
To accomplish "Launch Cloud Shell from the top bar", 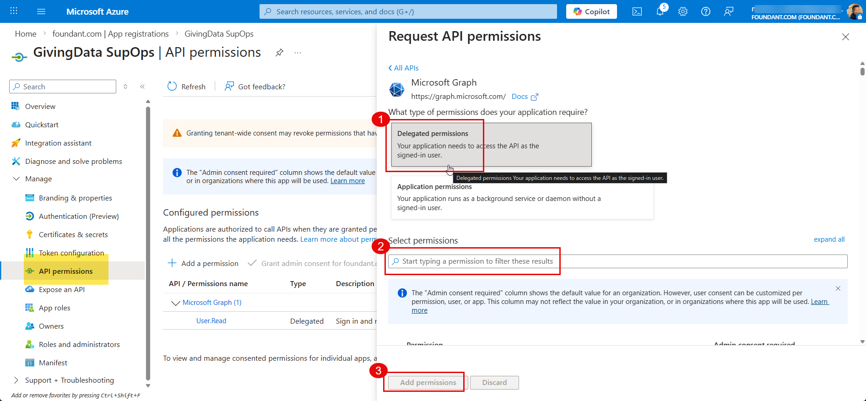I will pos(637,11).
